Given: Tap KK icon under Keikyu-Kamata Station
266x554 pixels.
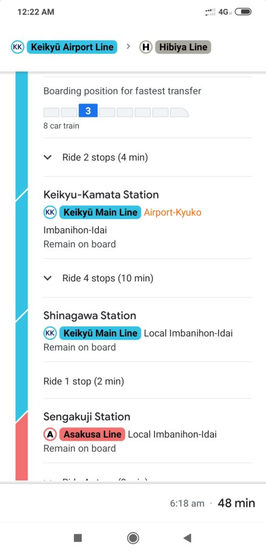Looking at the screenshot, I should pyautogui.click(x=50, y=212).
